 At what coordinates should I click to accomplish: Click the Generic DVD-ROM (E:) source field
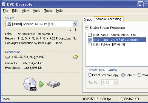click(x=42, y=24)
